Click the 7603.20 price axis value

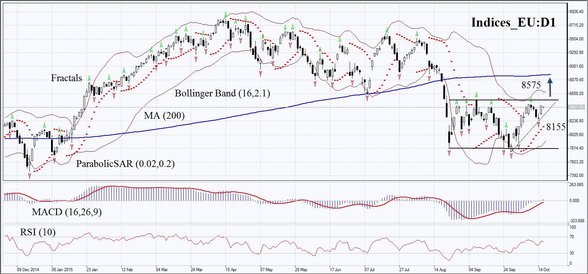[x=576, y=162]
